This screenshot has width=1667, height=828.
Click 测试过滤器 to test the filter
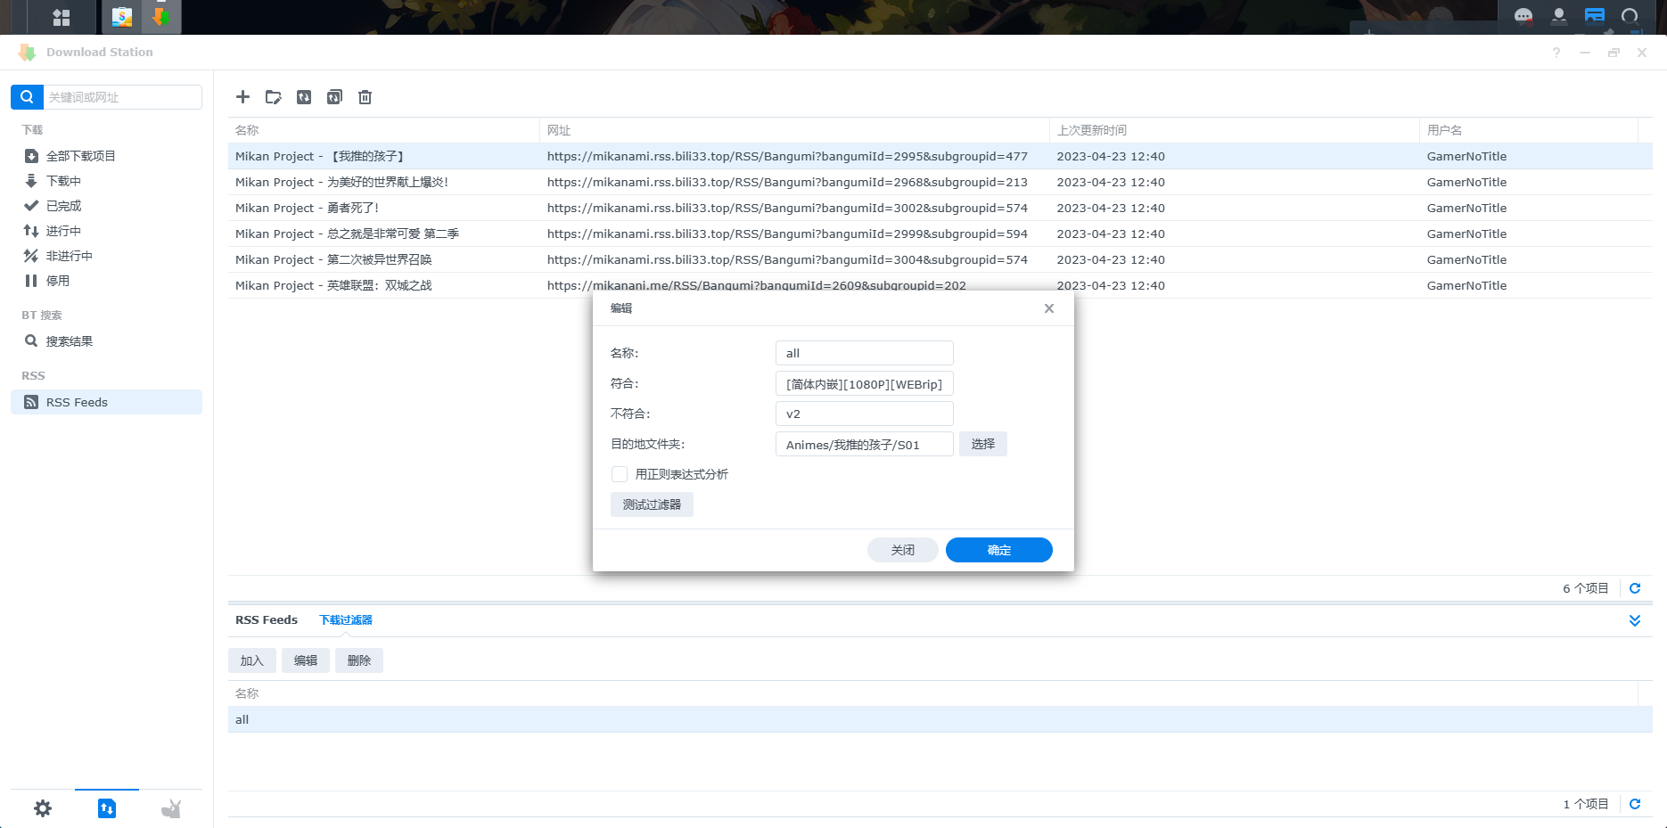652,504
